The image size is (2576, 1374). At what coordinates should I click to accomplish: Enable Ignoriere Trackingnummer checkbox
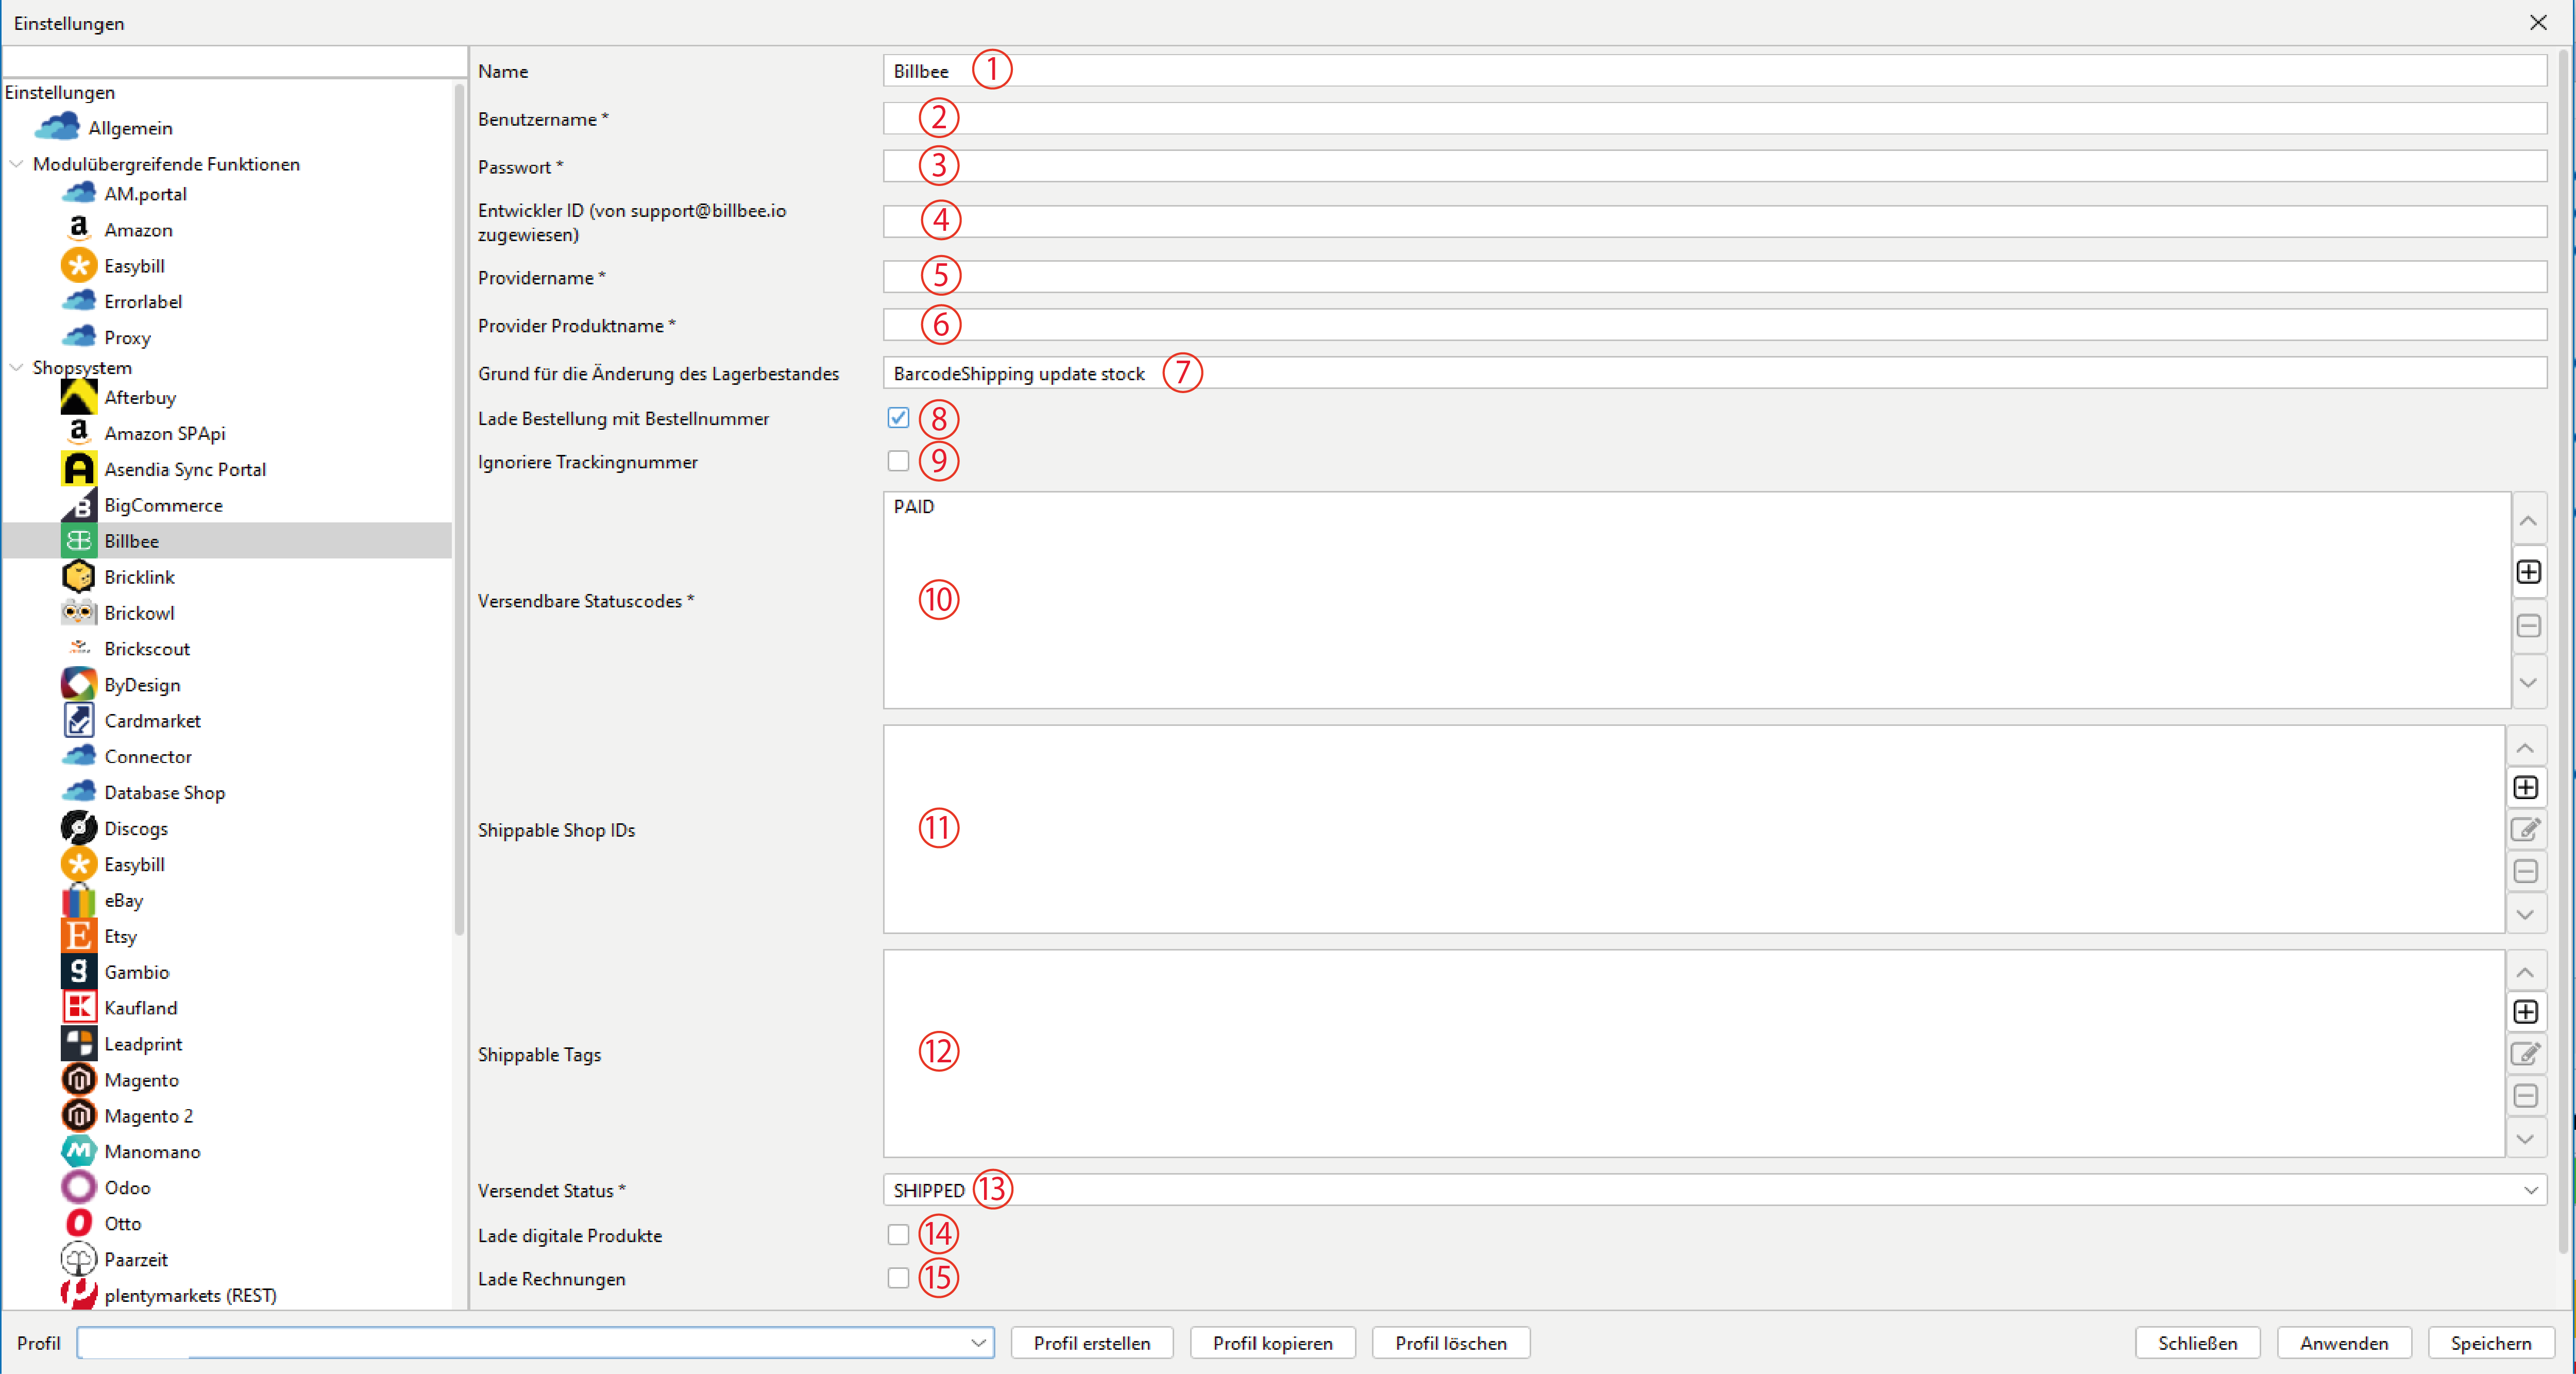[898, 462]
